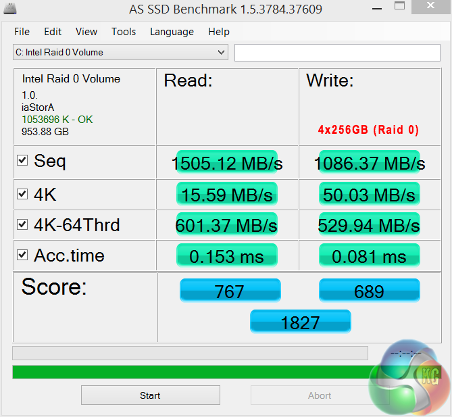Click 4K-64Thrd read result 601.37 MB/s
Image resolution: width=452 pixels, height=417 pixels.
227,225
